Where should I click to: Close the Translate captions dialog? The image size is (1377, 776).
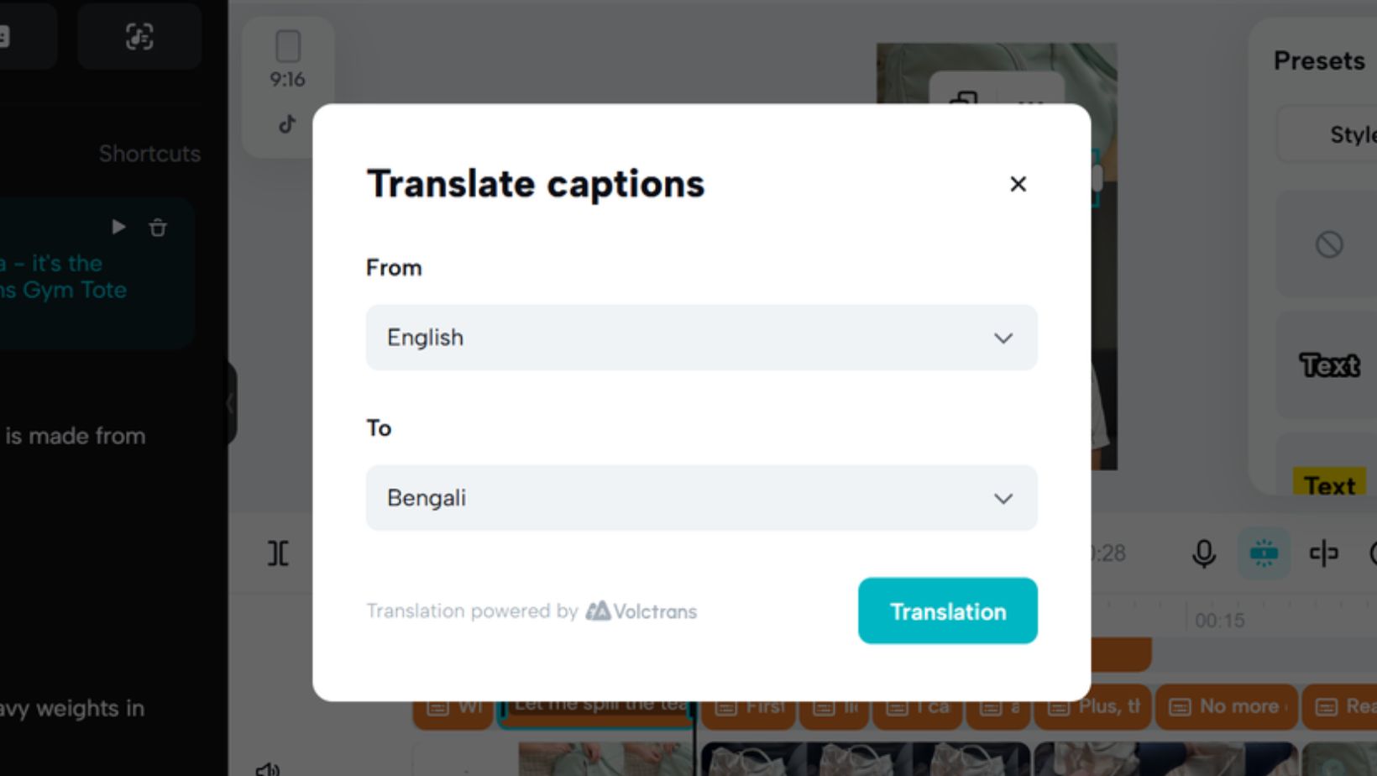coord(1018,184)
